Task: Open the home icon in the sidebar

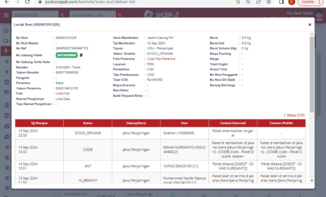Action: pyautogui.click(x=6, y=30)
